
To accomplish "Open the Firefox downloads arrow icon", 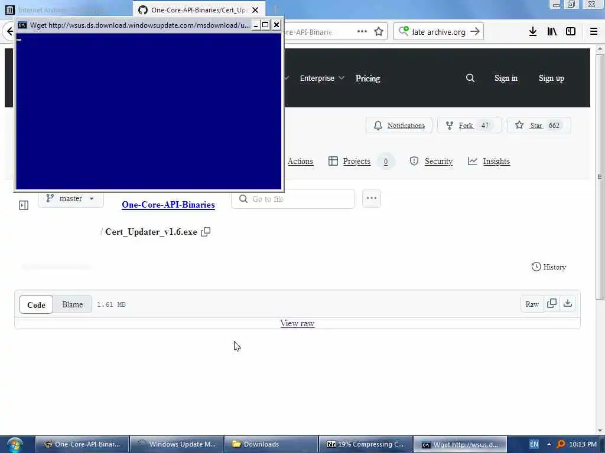I will (x=533, y=32).
